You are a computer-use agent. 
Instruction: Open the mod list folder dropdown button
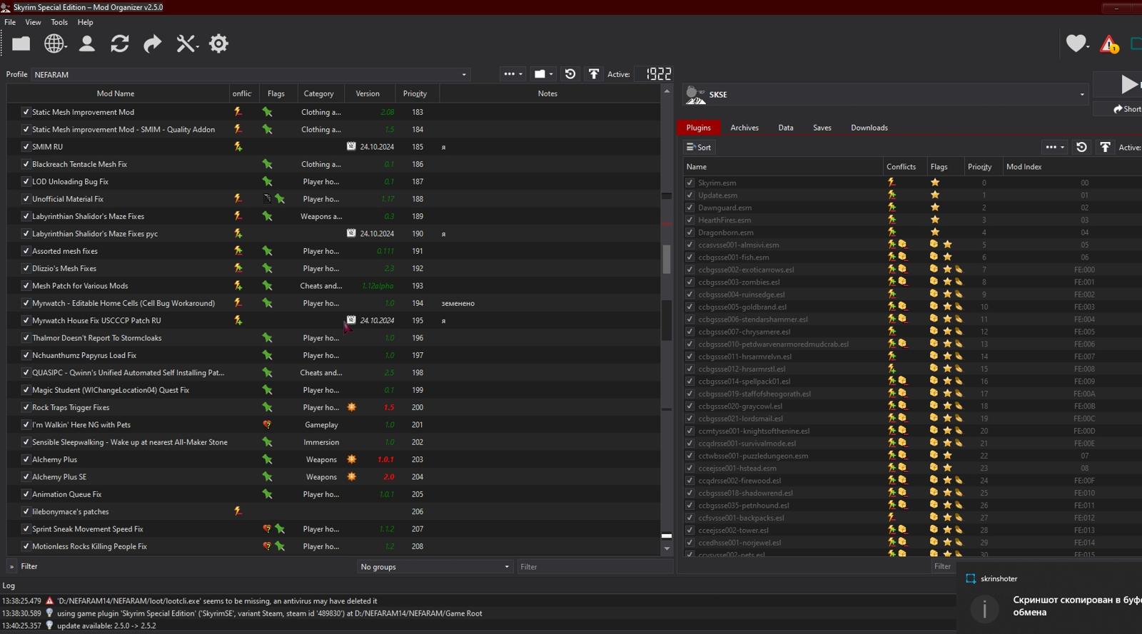[x=543, y=74]
